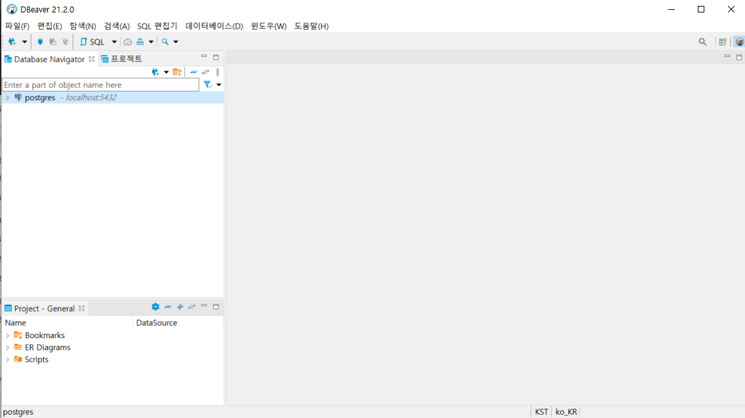Open the 도움말(H) menu
Viewport: 745px width, 418px height.
coord(312,26)
